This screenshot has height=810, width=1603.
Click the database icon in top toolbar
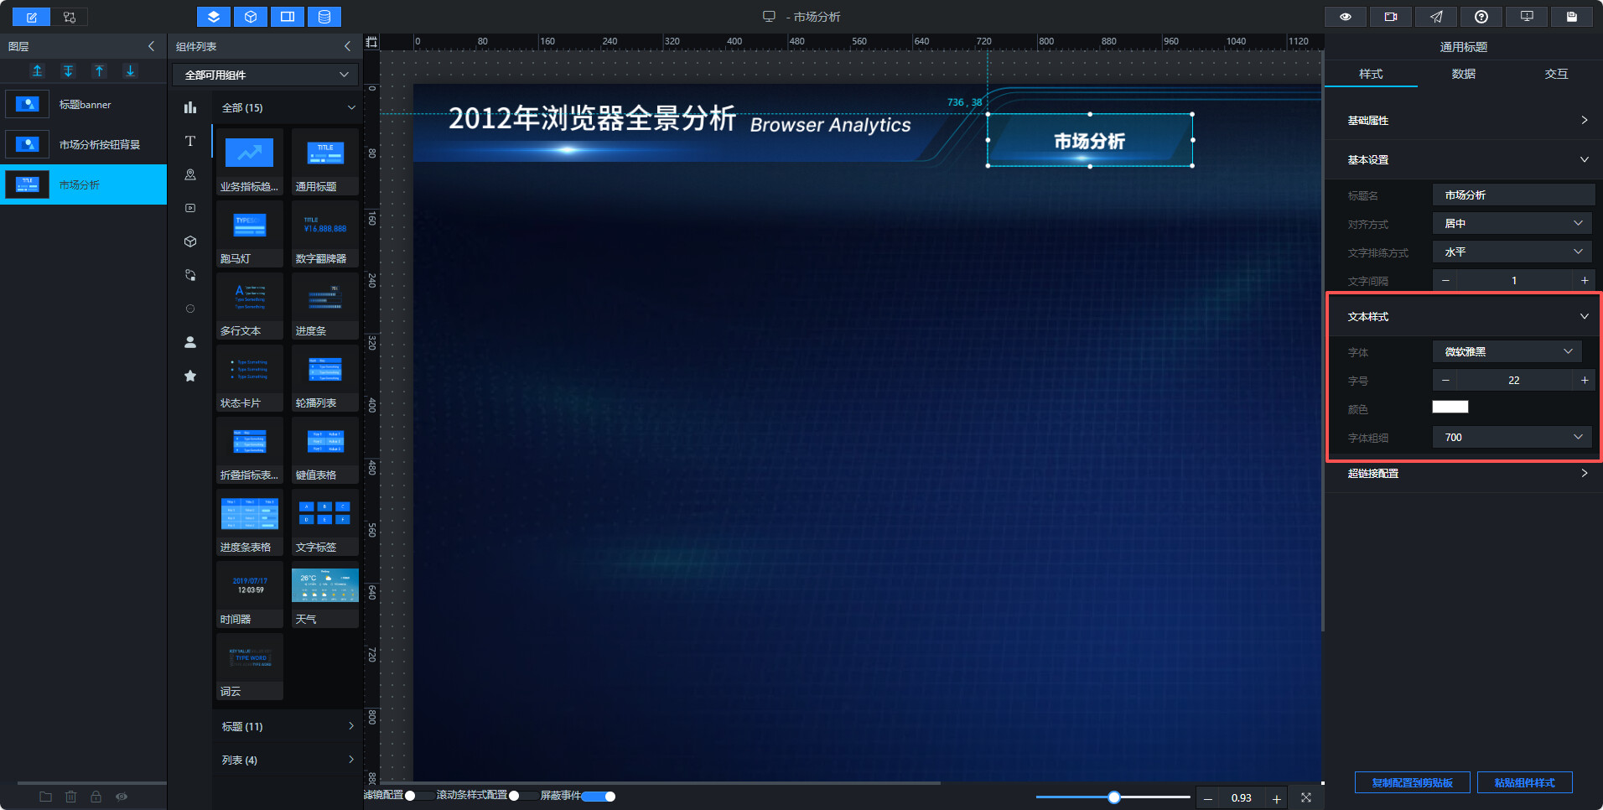(x=324, y=17)
